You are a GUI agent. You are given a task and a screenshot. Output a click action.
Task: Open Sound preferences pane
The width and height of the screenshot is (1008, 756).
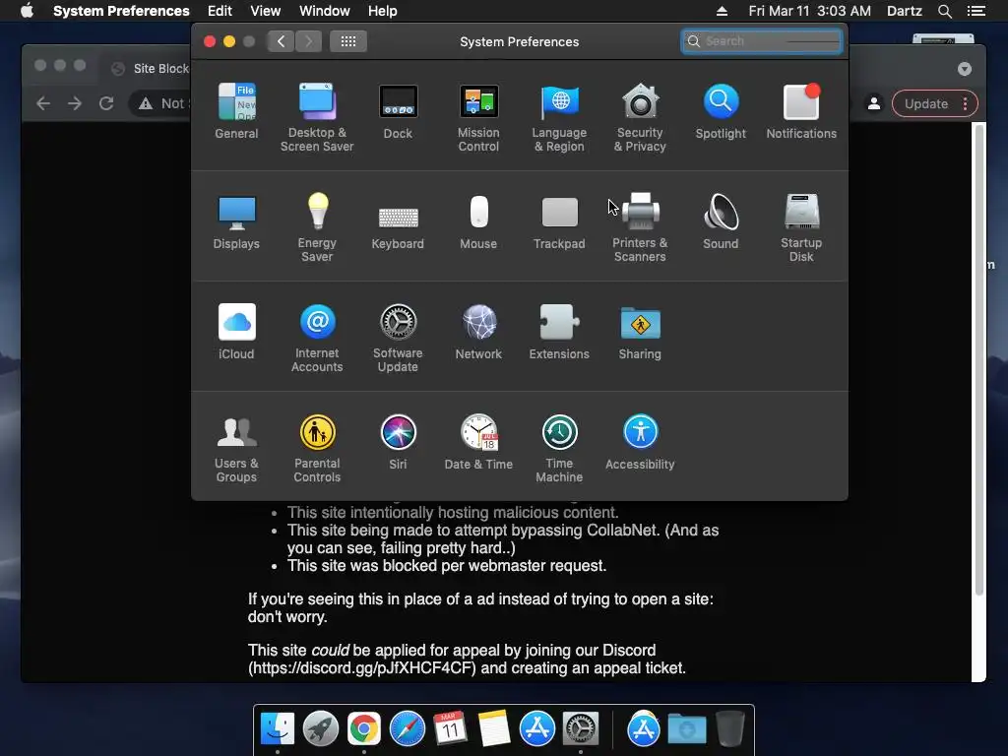(721, 221)
